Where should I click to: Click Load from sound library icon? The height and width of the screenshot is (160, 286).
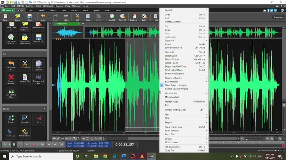[25, 39]
